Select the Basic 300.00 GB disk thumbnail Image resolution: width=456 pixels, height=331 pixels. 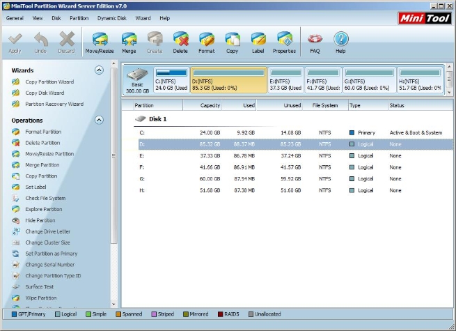[138, 80]
